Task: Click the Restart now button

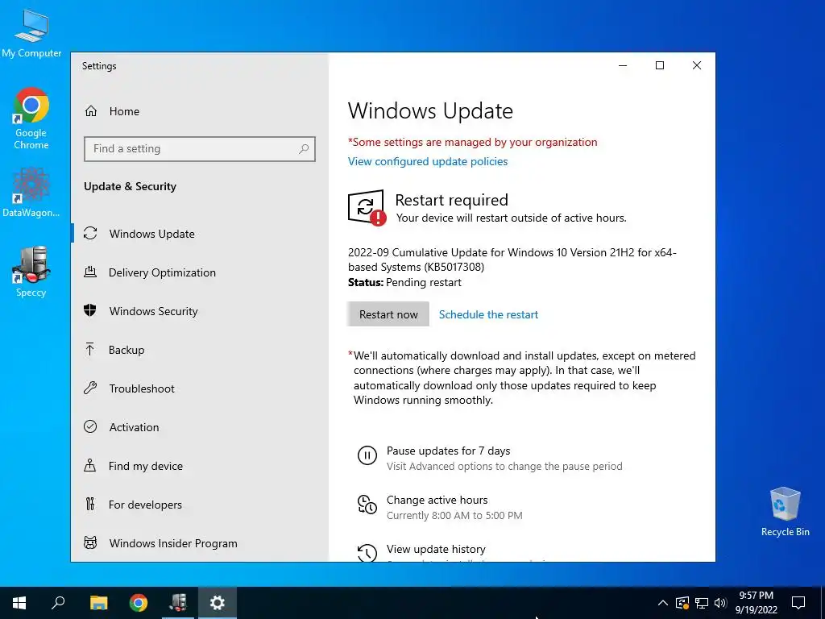Action: [388, 314]
